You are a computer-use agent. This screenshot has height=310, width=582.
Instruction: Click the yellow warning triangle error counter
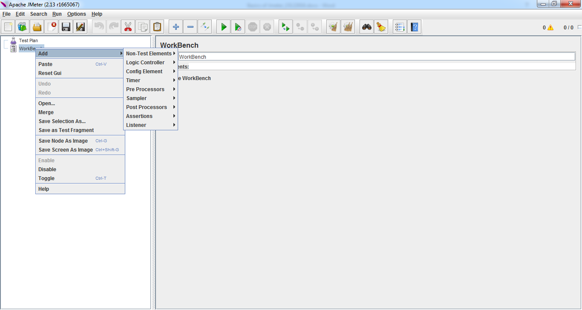point(550,28)
